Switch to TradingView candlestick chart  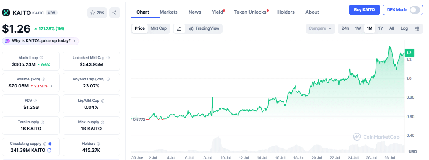click(204, 28)
